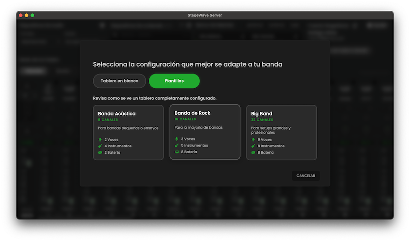Click guitar icon in Banda Acústica card
Screen dimensions: 410x241
pos(100,146)
